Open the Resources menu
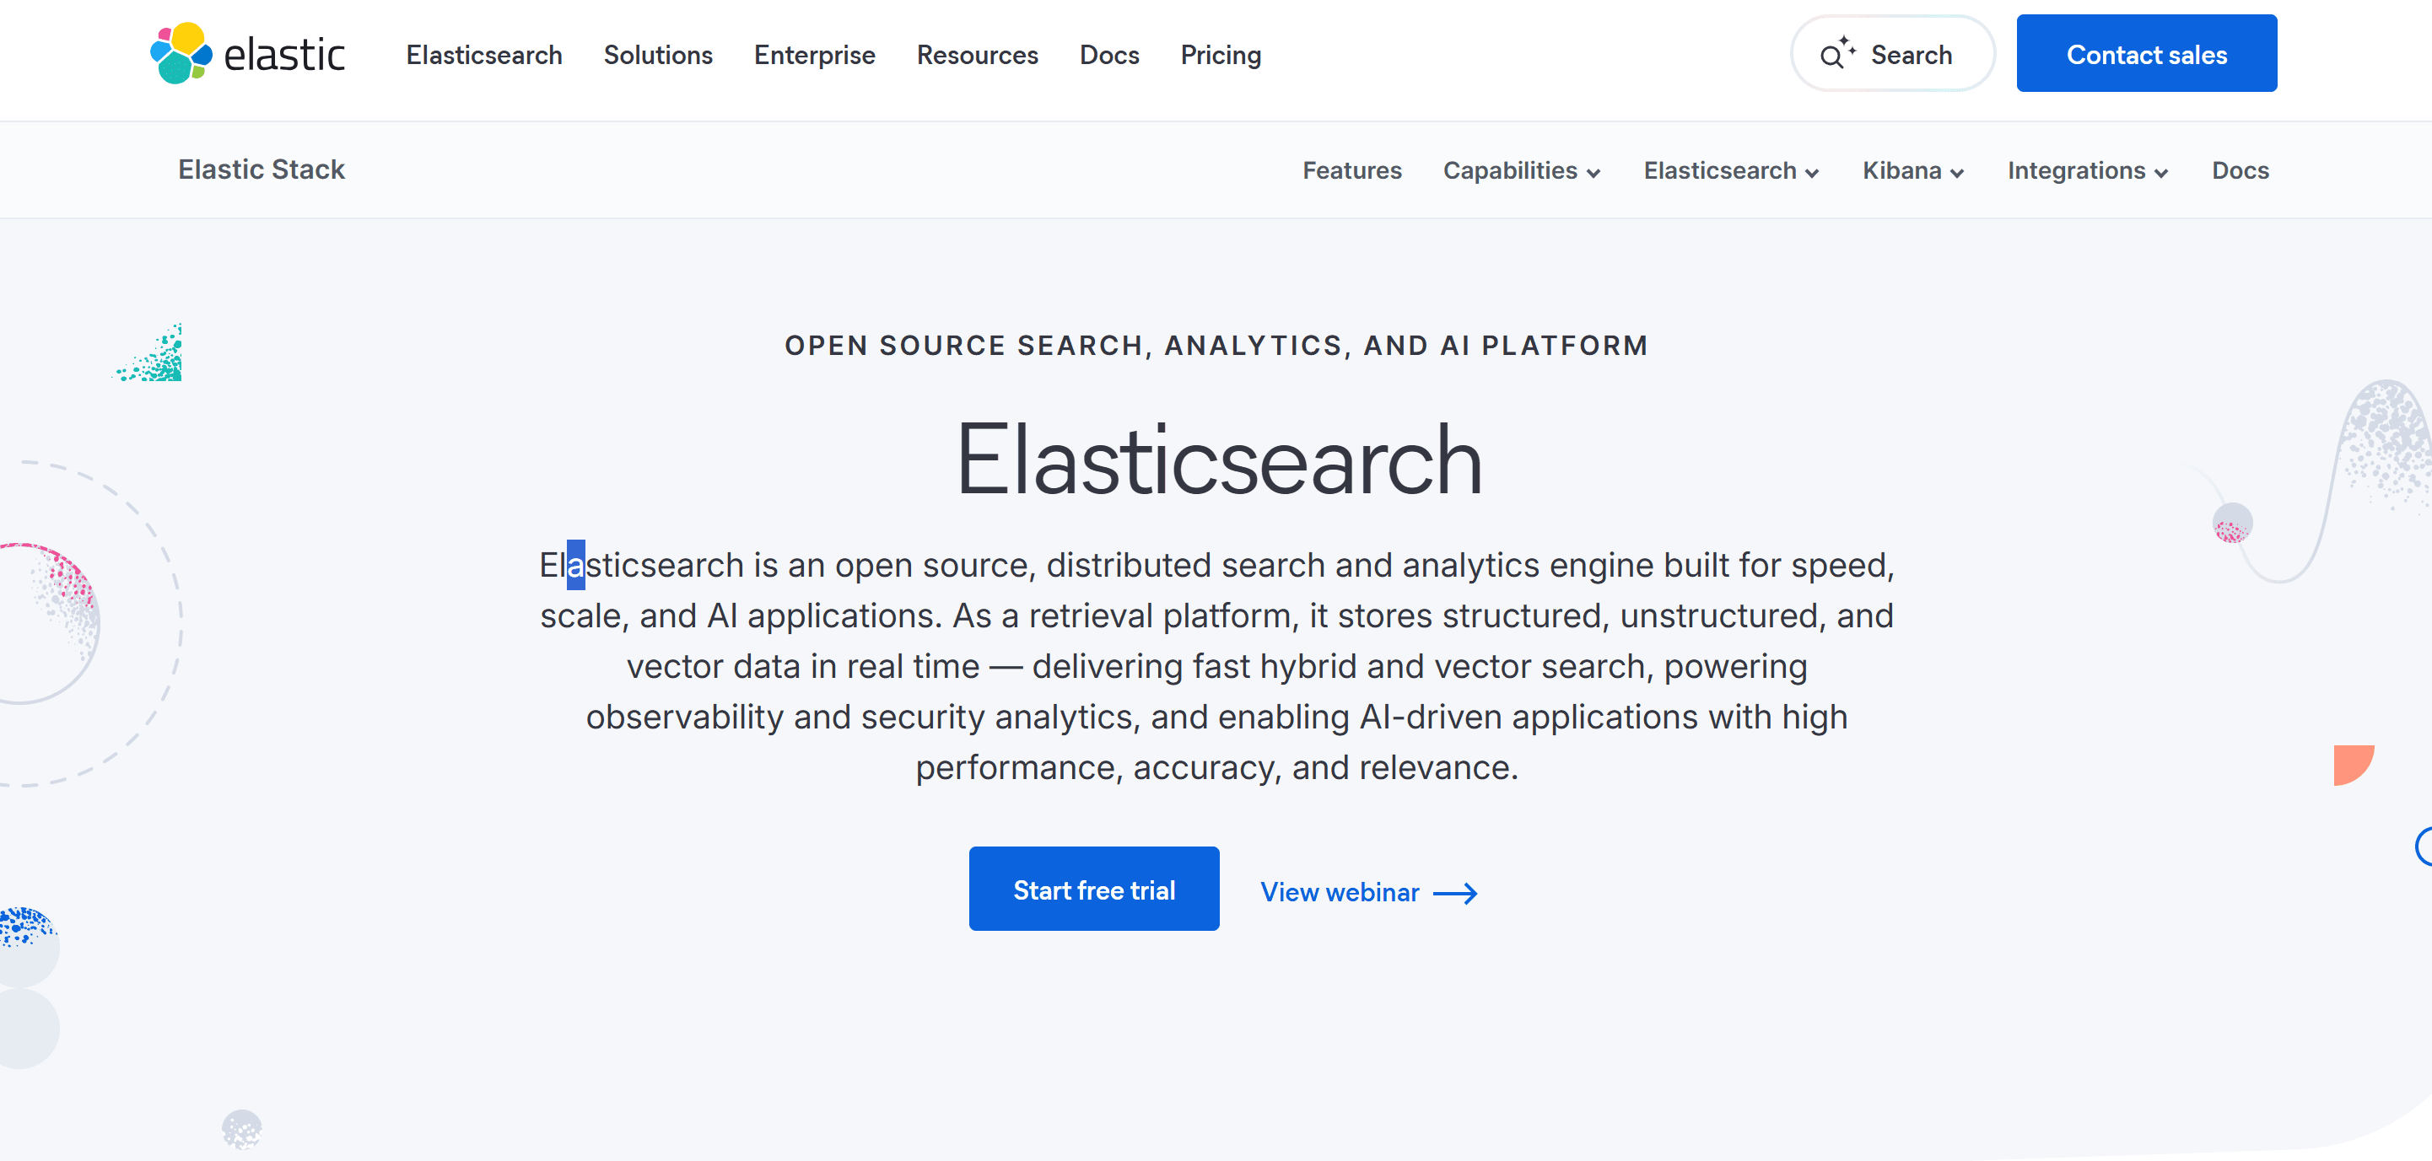2432x1161 pixels. coord(977,55)
